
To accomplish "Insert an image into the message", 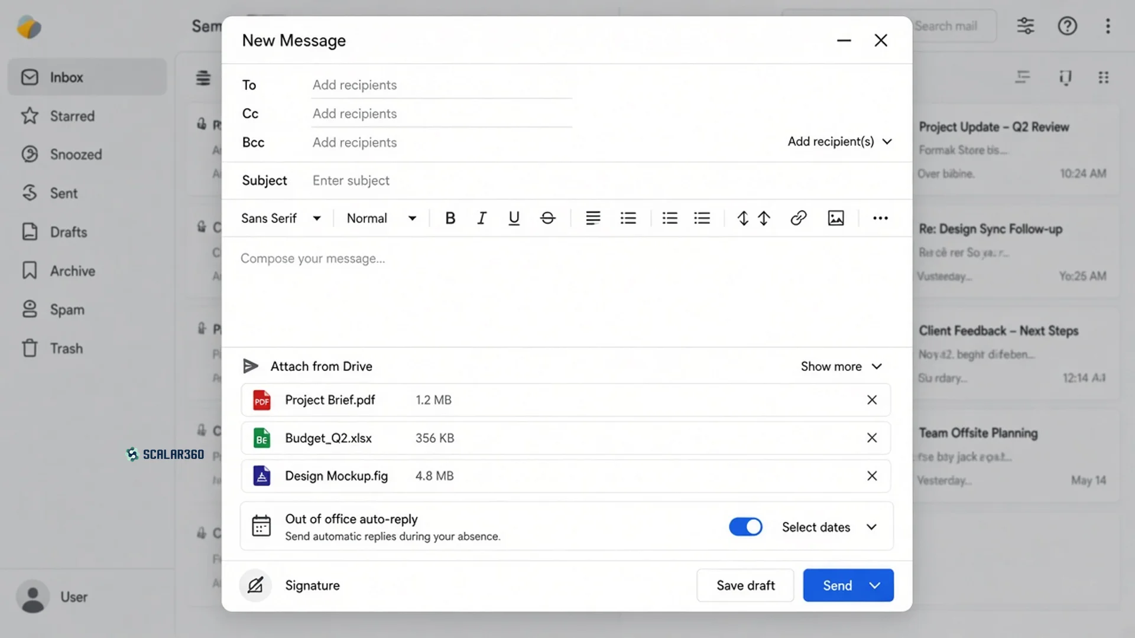I will click(x=836, y=218).
